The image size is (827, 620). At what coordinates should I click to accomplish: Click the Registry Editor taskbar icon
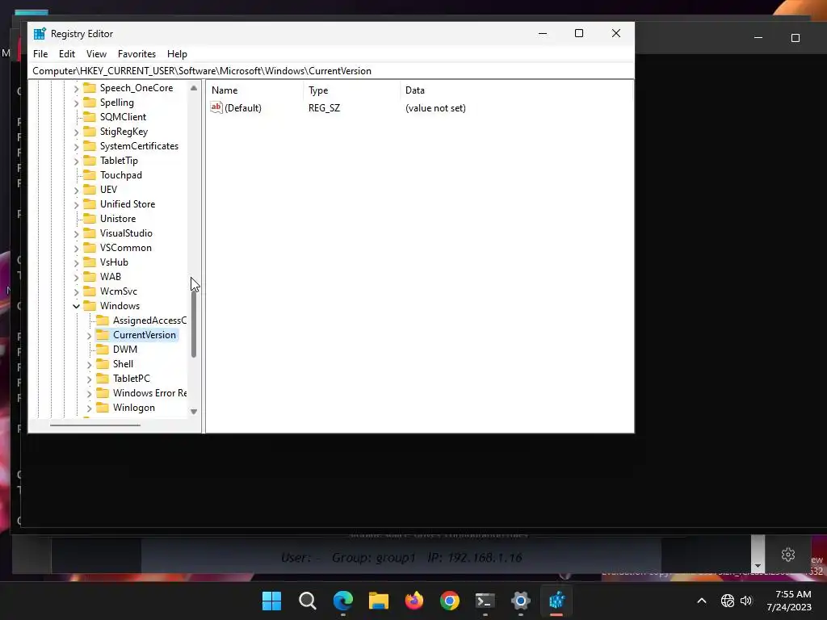tap(556, 601)
